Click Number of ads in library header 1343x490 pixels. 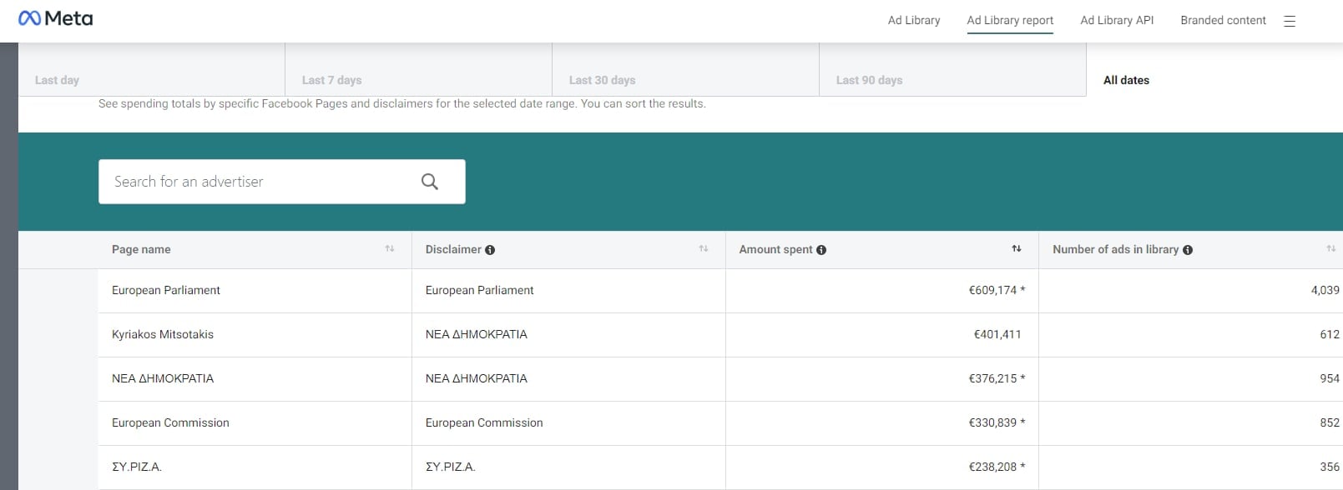1115,249
